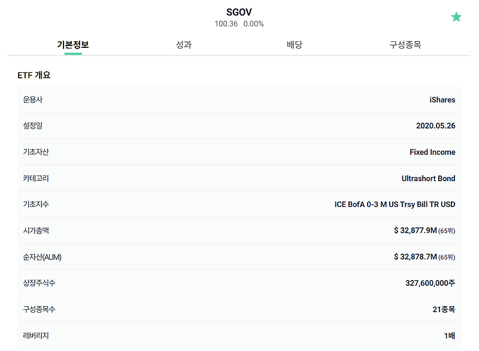Select the Fixed Income asset value
Viewport: 479px width, 351px height.
pos(432,152)
